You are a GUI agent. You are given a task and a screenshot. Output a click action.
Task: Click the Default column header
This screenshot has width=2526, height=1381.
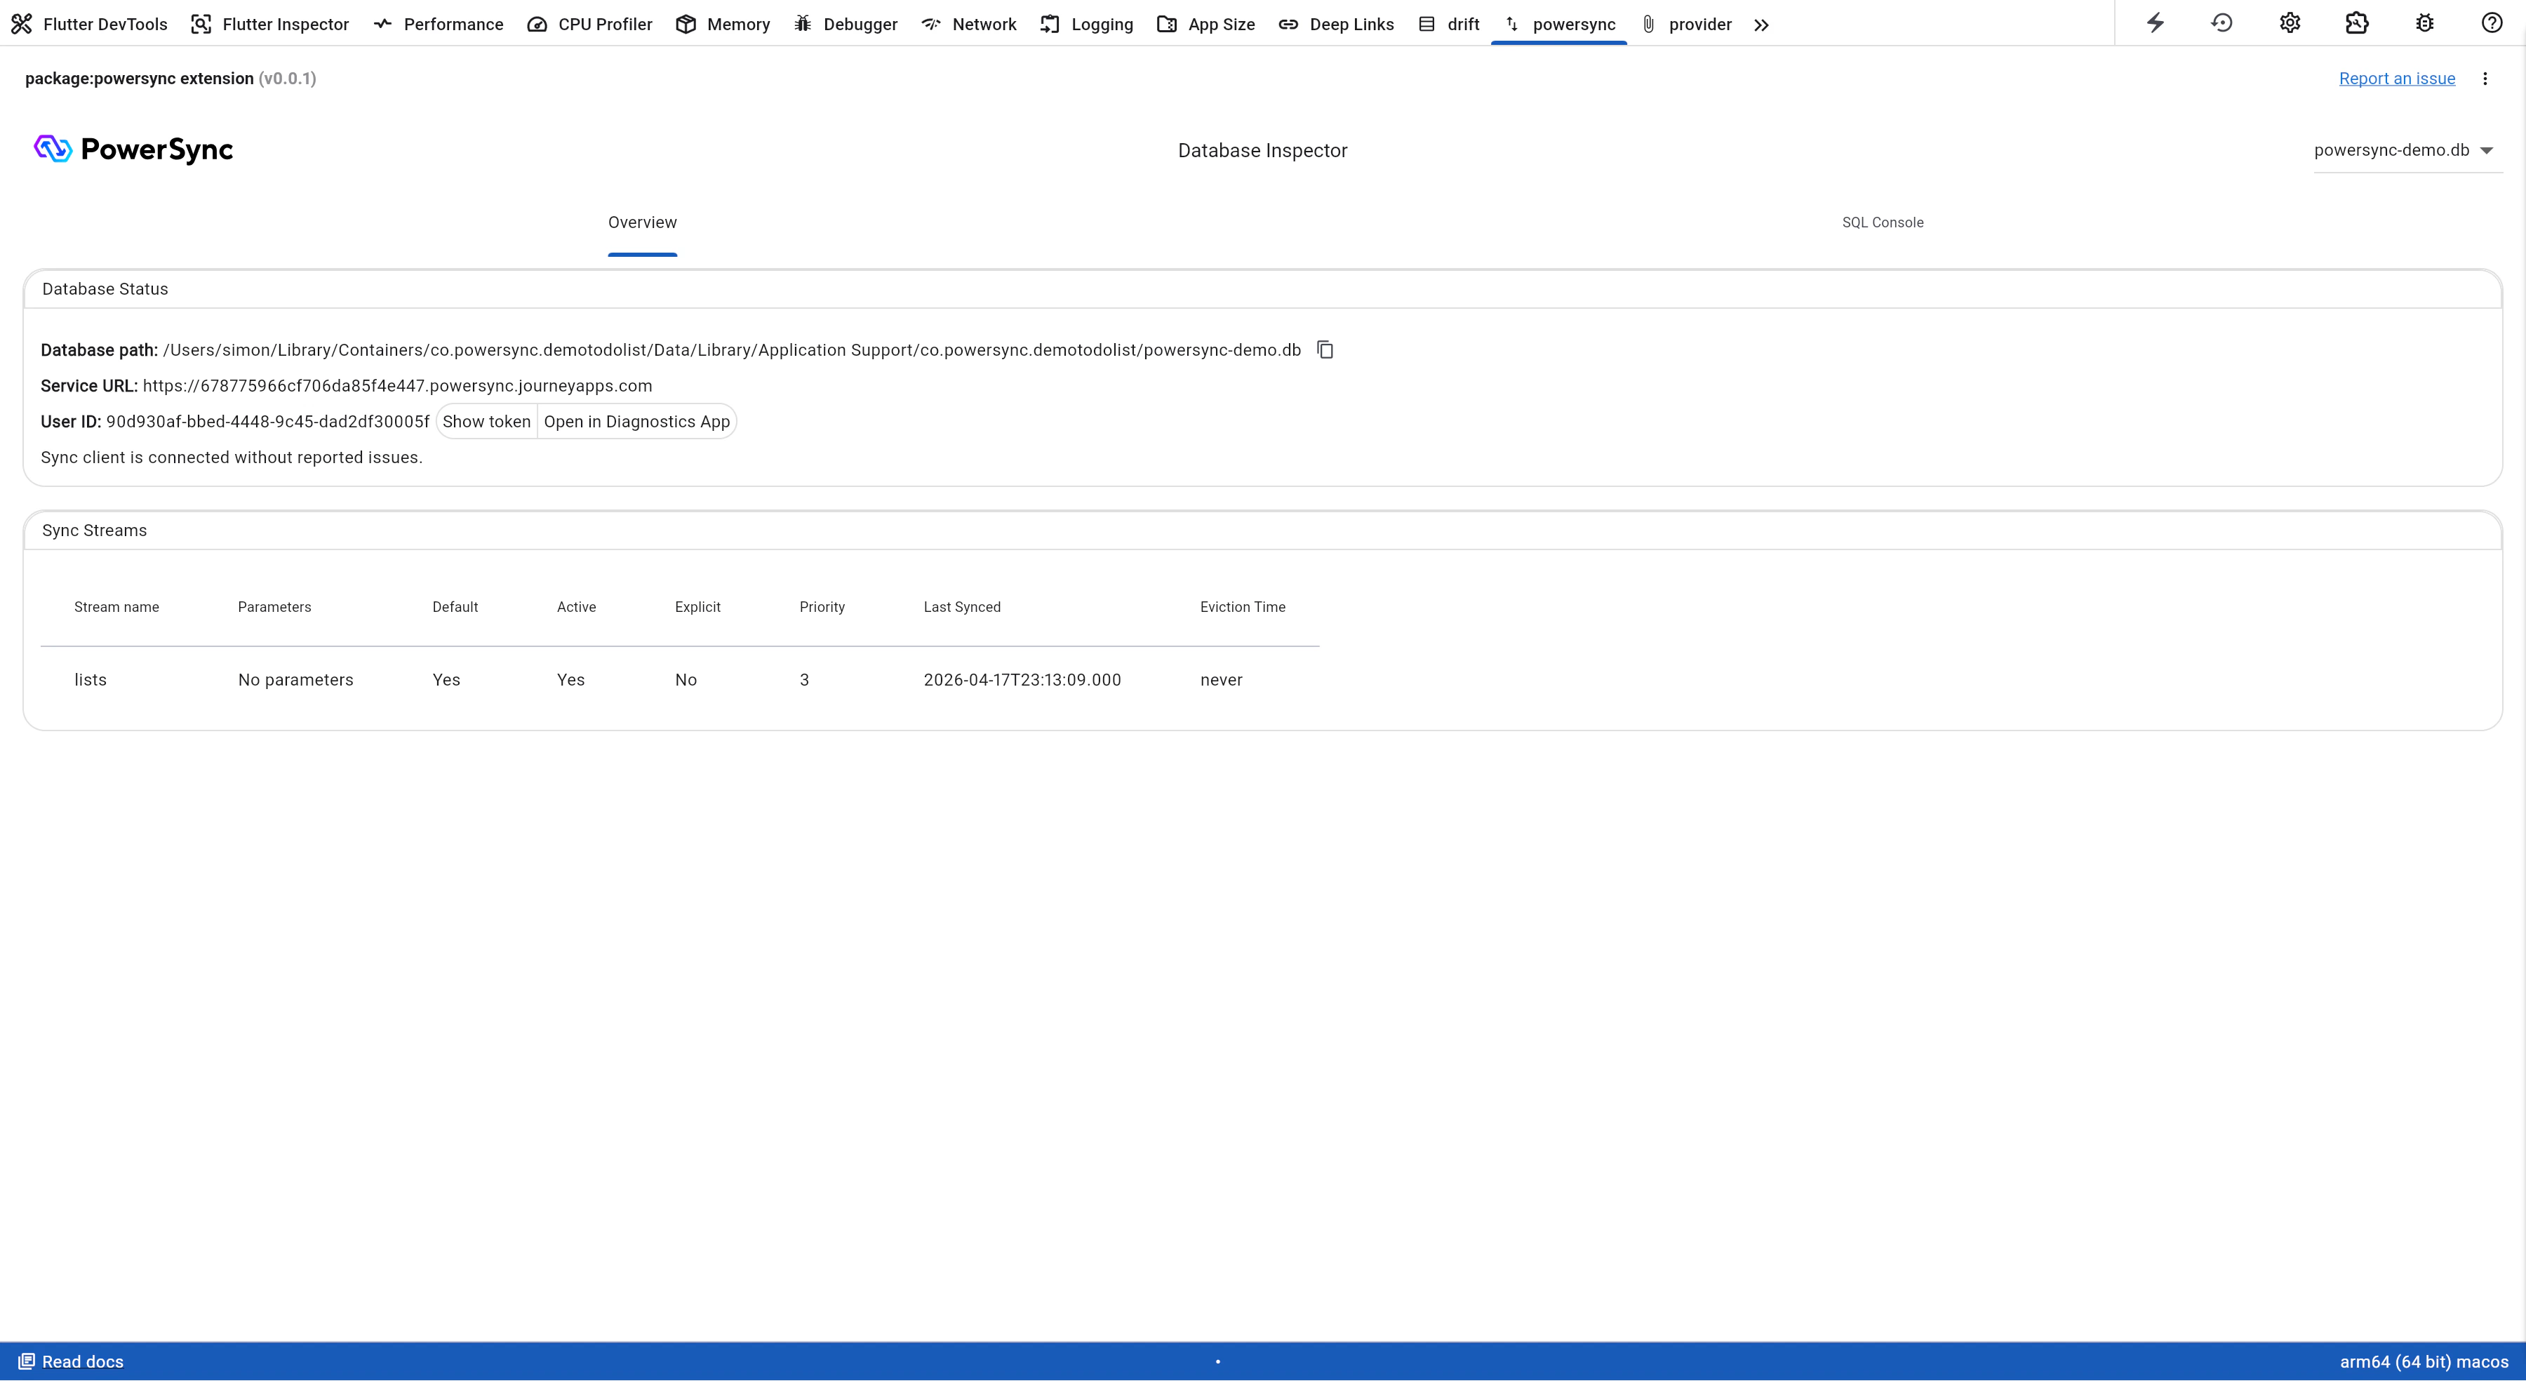pyautogui.click(x=455, y=607)
